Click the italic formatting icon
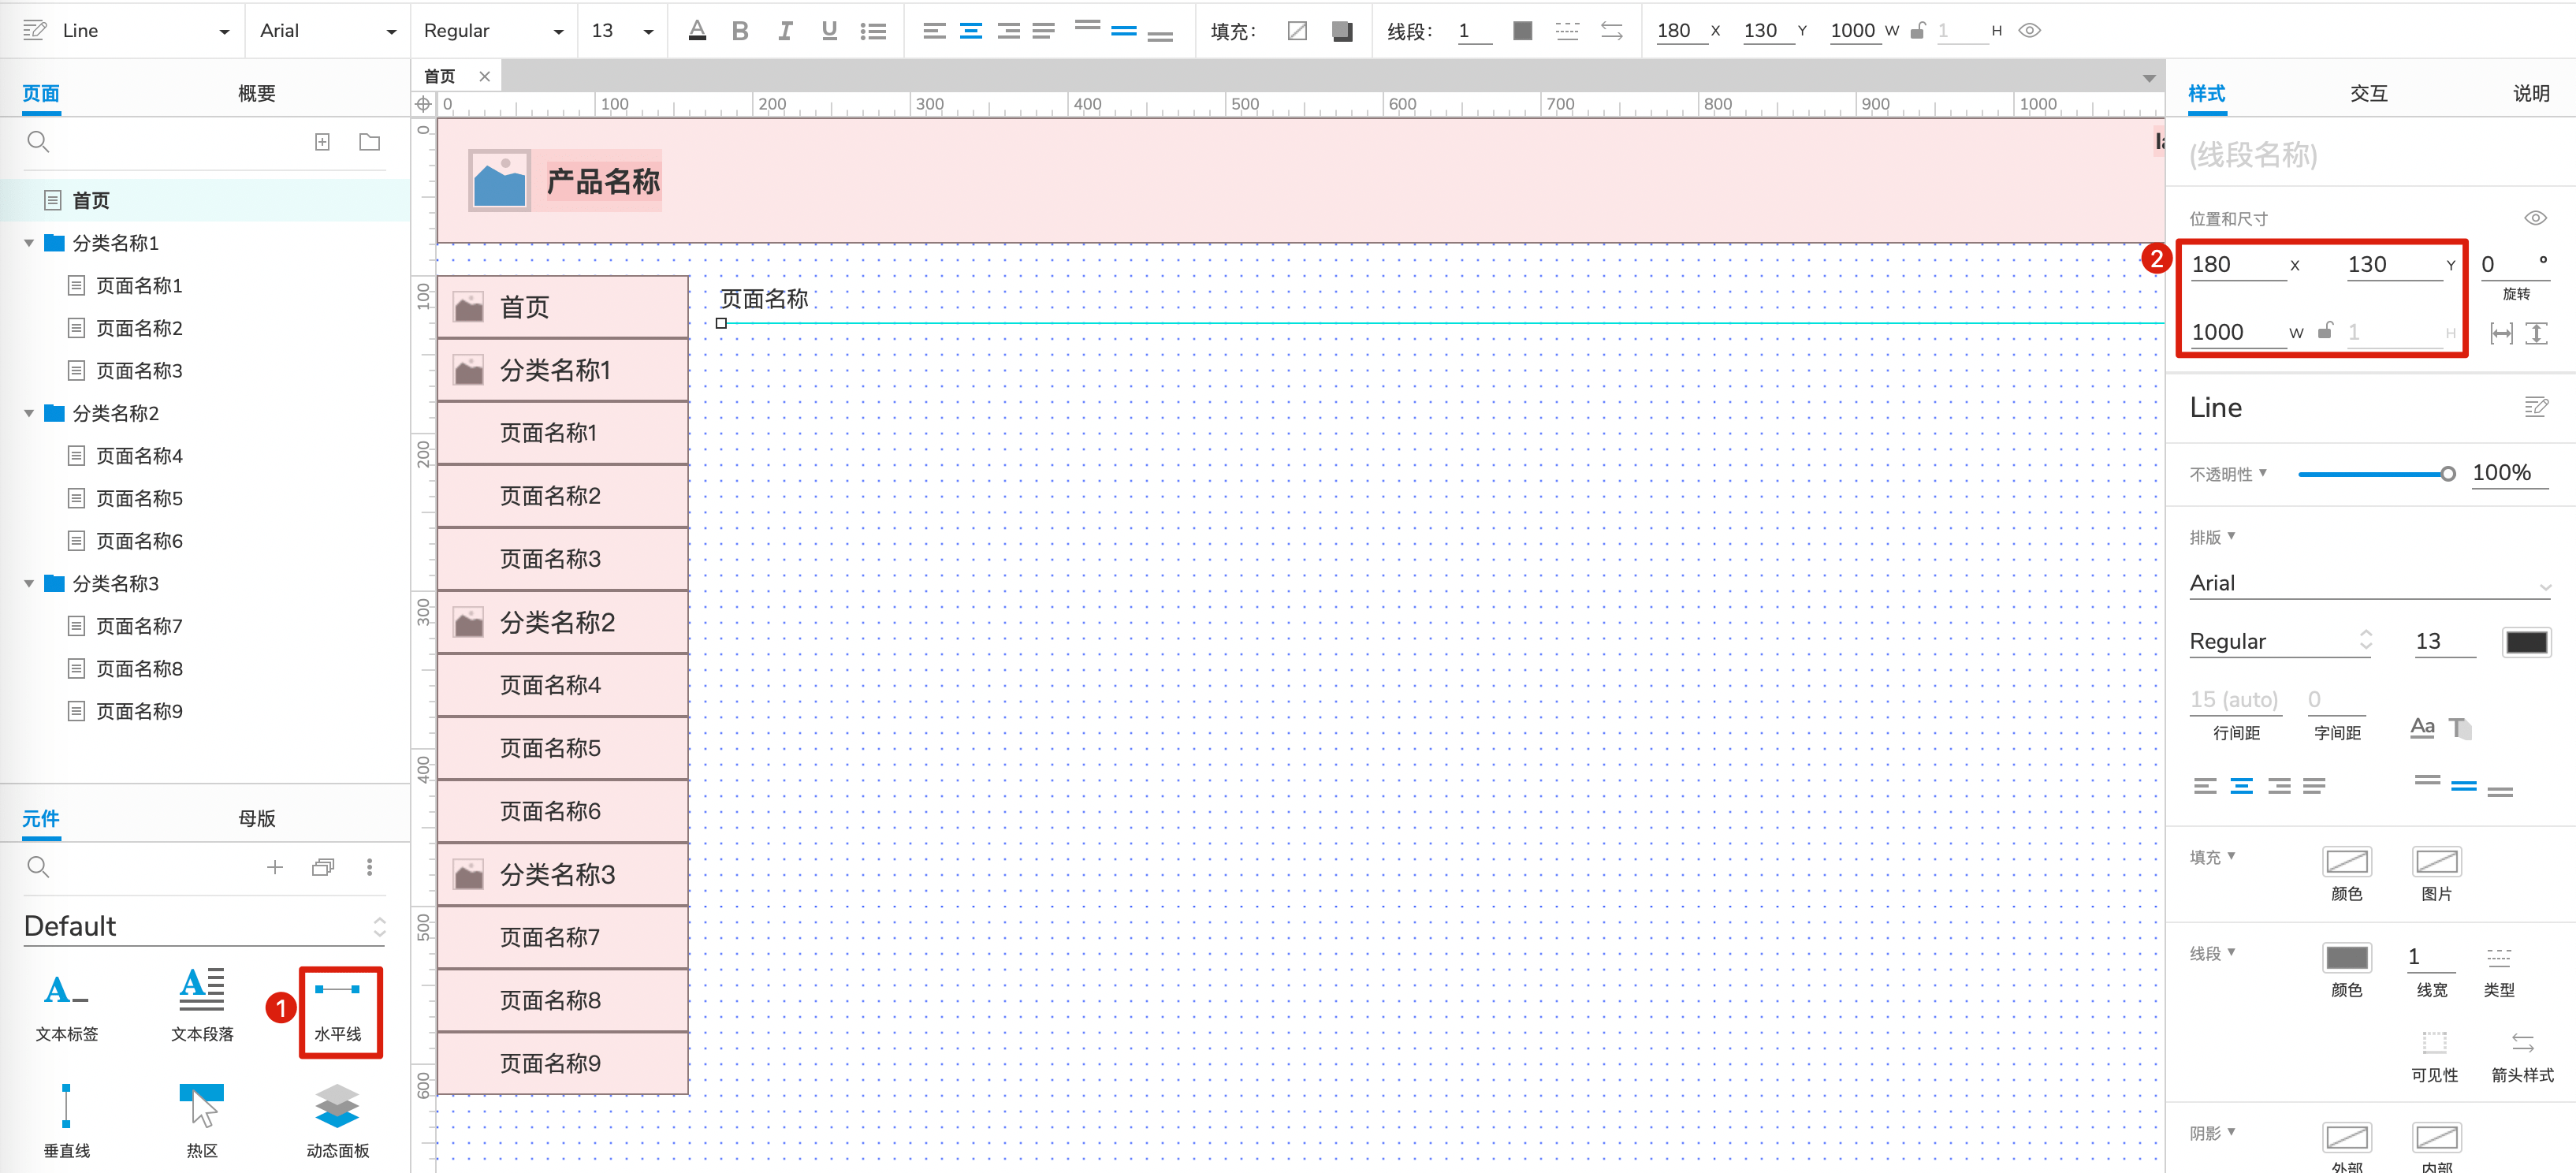This screenshot has width=2576, height=1173. [x=785, y=31]
